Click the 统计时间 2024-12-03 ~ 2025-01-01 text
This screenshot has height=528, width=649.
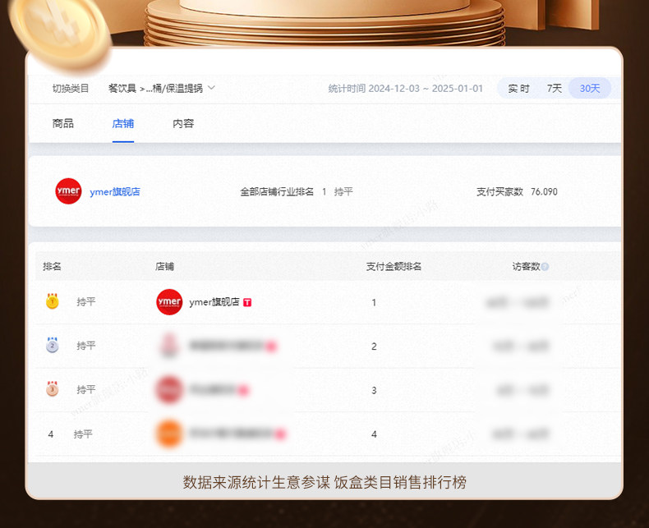(406, 89)
